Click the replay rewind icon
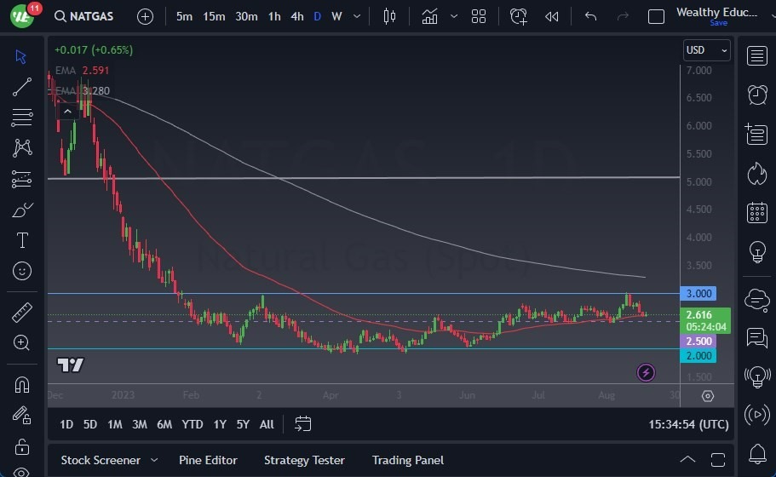The image size is (776, 477). tap(552, 16)
